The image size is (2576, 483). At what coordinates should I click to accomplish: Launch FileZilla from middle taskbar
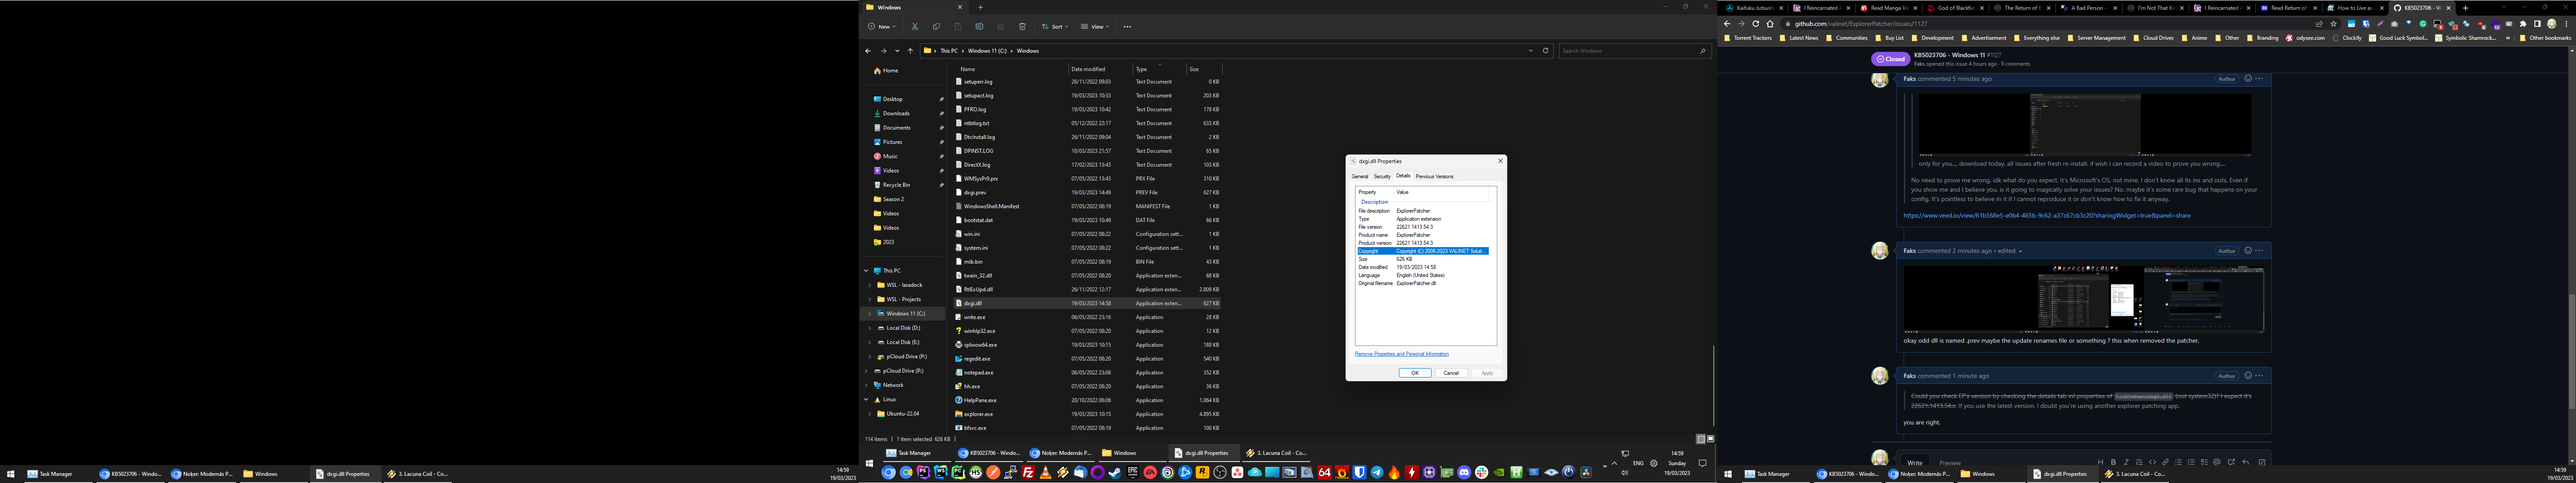[1028, 473]
